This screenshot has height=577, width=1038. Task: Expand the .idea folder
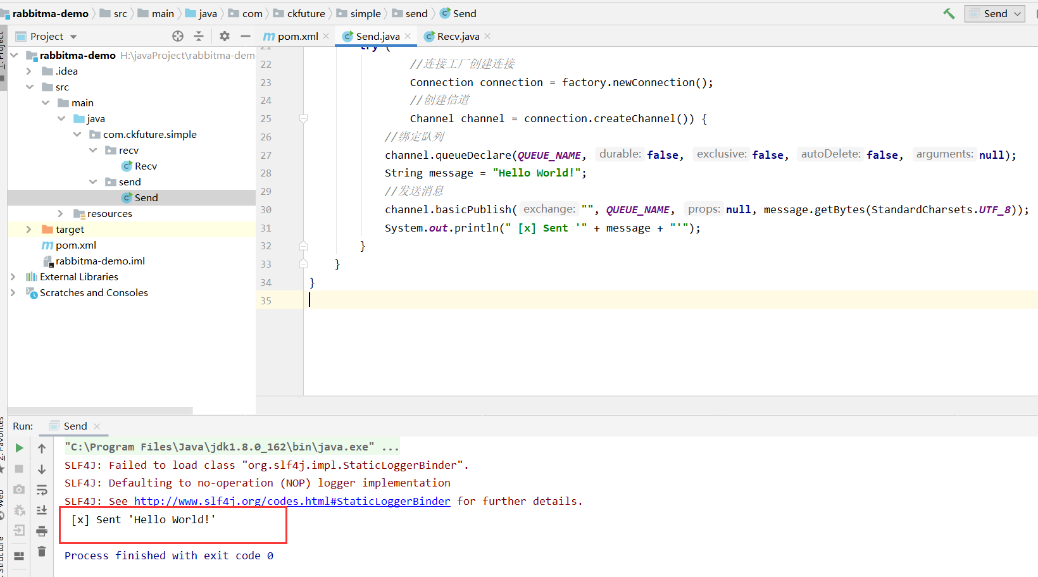point(29,71)
